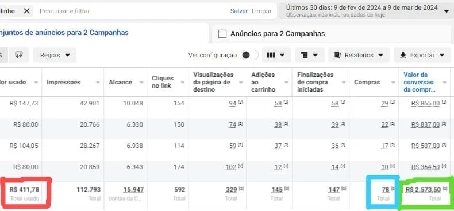This screenshot has width=454, height=211.
Task: Open the breakdown icon dropdown
Action: tap(310, 55)
